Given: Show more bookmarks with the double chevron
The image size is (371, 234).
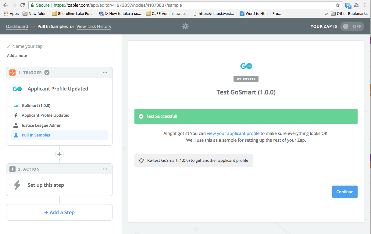Looking at the screenshot, I should coord(326,13).
